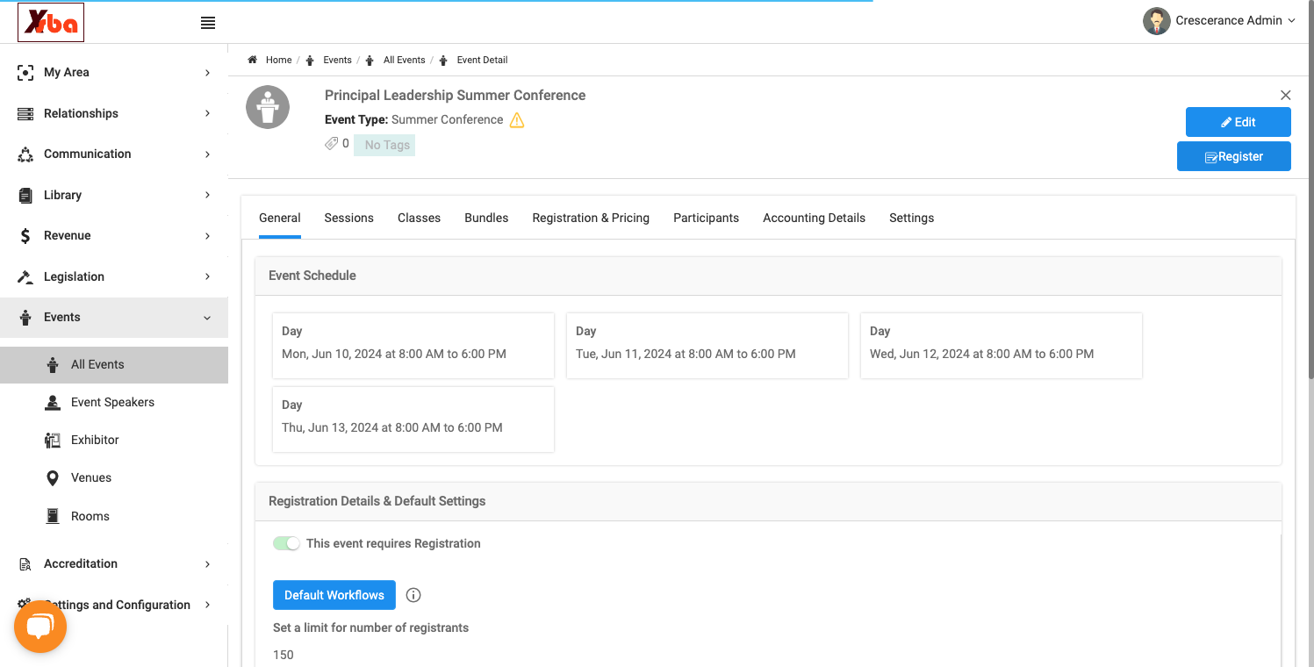Click the Edit button
This screenshot has width=1314, height=667.
point(1238,122)
